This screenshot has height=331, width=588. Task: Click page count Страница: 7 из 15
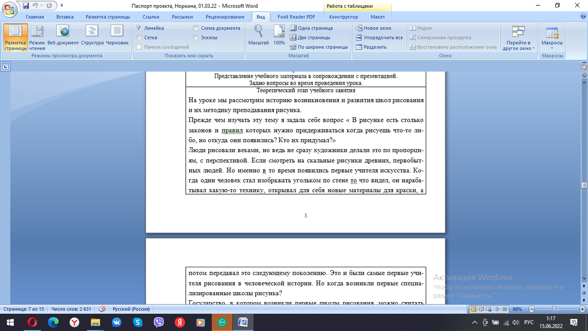[24, 309]
